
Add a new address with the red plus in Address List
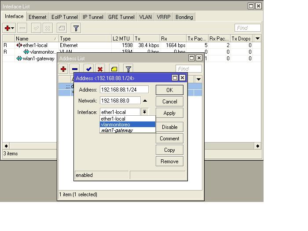coord(63,69)
